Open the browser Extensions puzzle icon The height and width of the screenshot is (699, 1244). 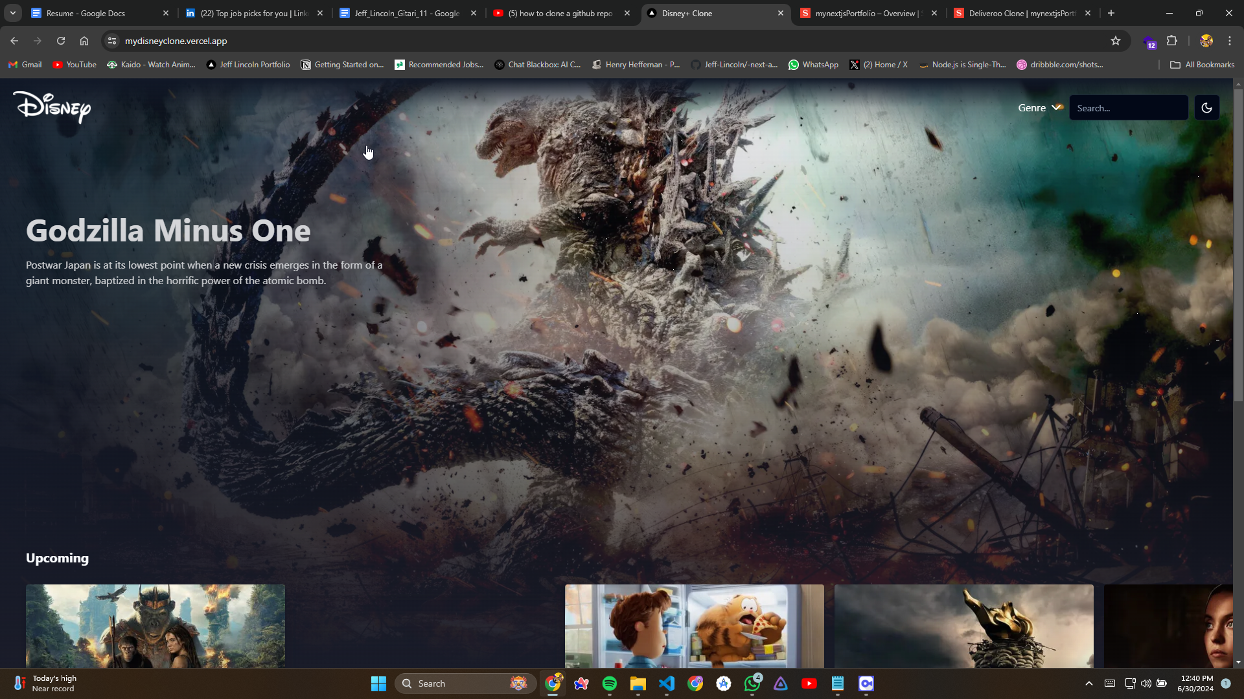(x=1171, y=41)
